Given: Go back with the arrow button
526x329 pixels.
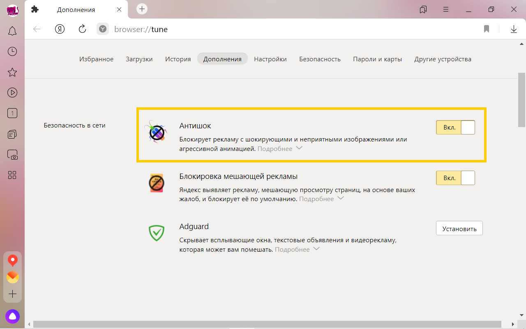Looking at the screenshot, I should (37, 29).
